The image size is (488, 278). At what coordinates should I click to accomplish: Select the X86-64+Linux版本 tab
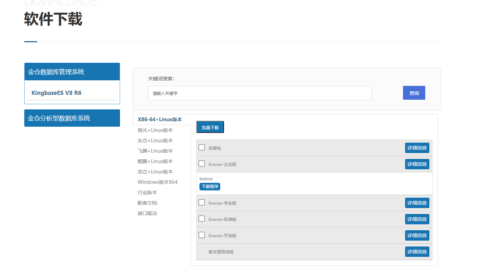click(x=160, y=119)
